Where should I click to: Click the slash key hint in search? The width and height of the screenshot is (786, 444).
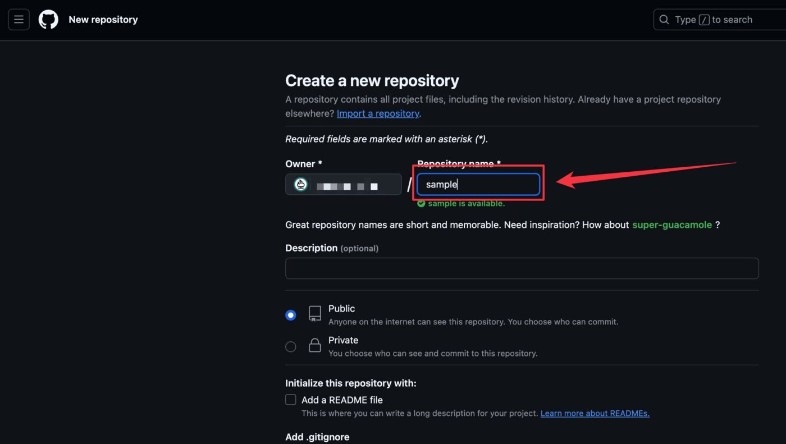705,20
